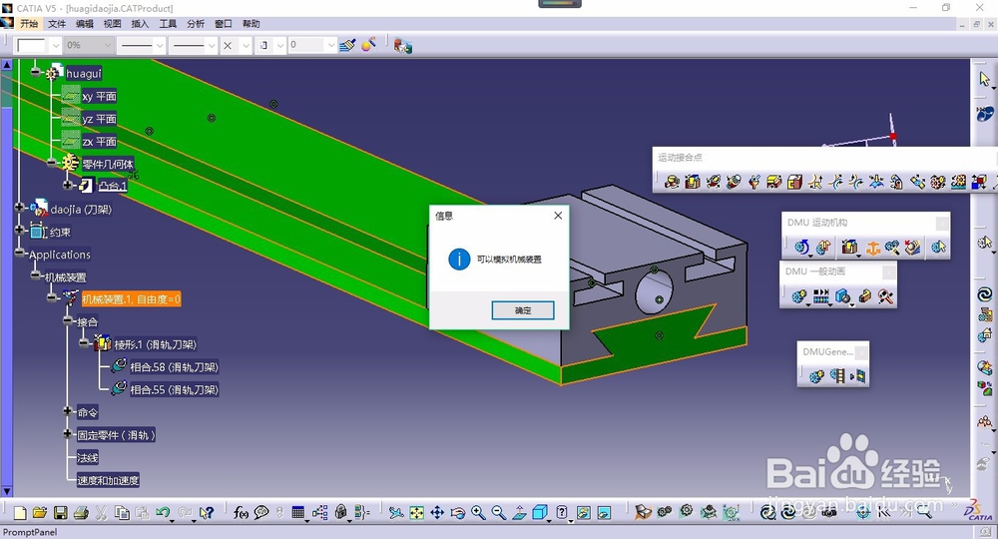Click the gear-with-cursor icon in DMU 运动机构

[938, 248]
